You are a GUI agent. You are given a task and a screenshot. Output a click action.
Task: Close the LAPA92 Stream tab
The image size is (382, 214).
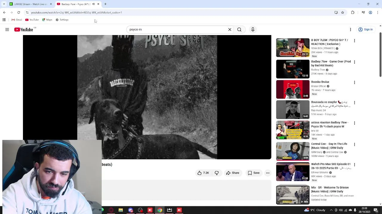pyautogui.click(x=51, y=4)
